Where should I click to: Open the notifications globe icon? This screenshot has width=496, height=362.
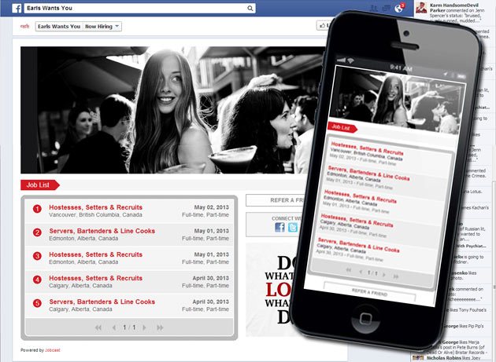399,9
